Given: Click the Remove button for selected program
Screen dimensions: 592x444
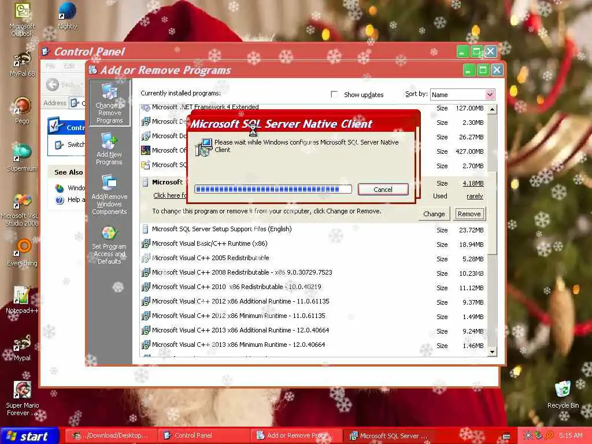Looking at the screenshot, I should pyautogui.click(x=469, y=214).
